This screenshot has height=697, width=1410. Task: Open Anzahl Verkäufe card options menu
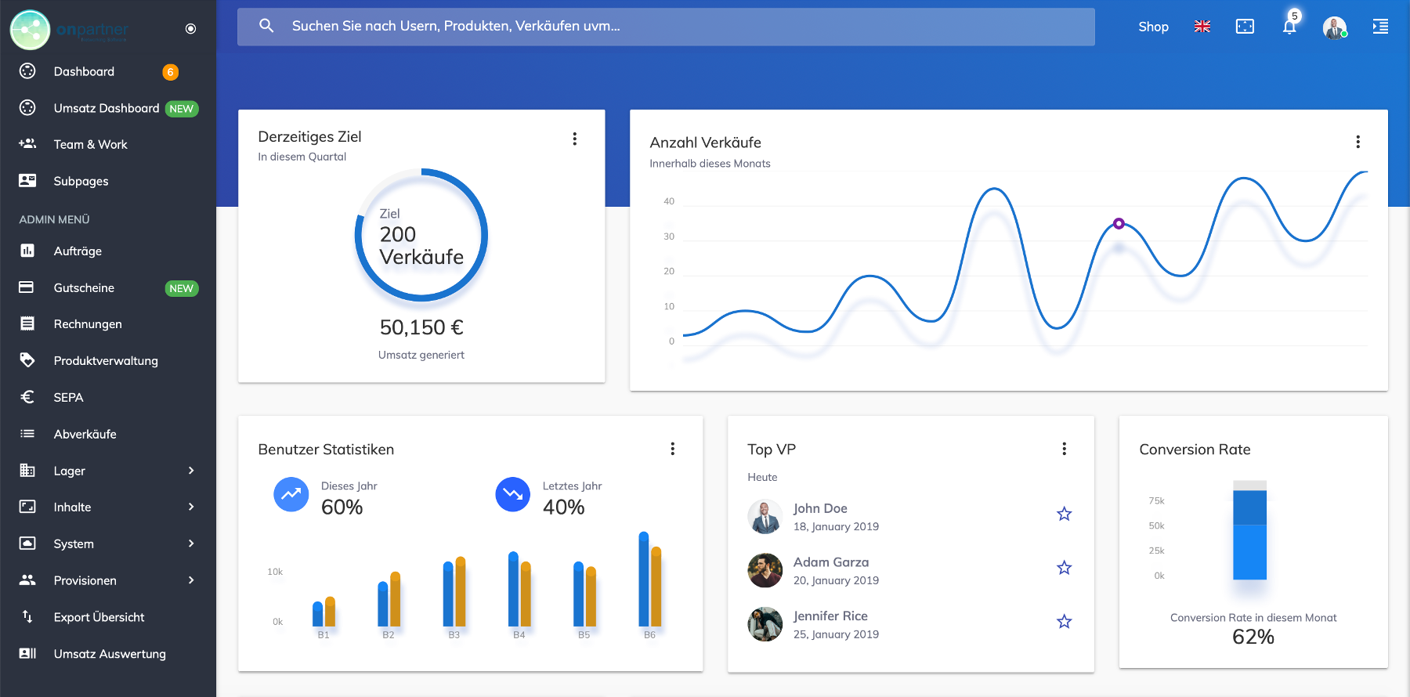pos(1358,142)
